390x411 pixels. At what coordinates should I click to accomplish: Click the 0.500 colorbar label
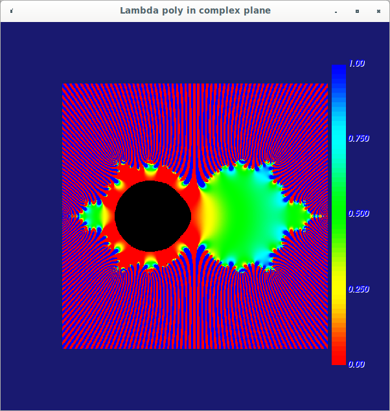(358, 214)
